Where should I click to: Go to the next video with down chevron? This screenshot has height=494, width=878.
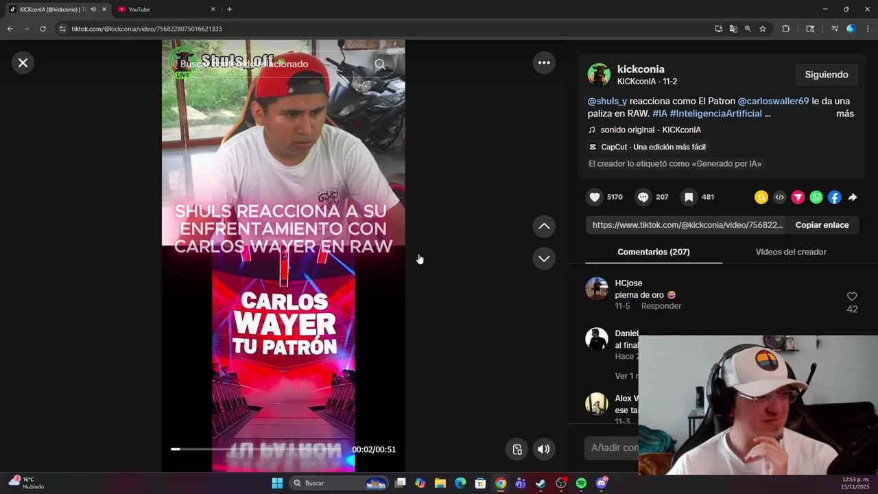(544, 259)
